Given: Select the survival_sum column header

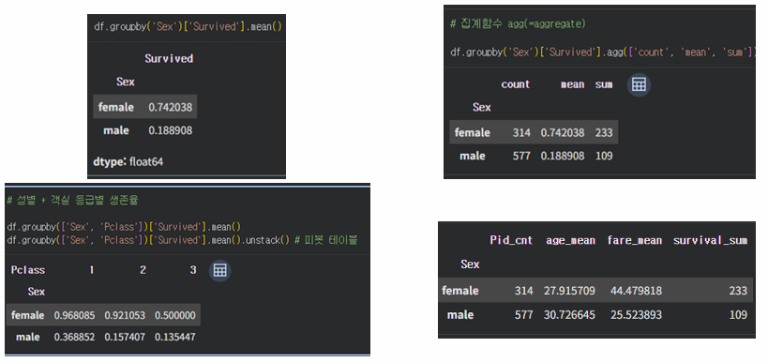Looking at the screenshot, I should (x=710, y=240).
